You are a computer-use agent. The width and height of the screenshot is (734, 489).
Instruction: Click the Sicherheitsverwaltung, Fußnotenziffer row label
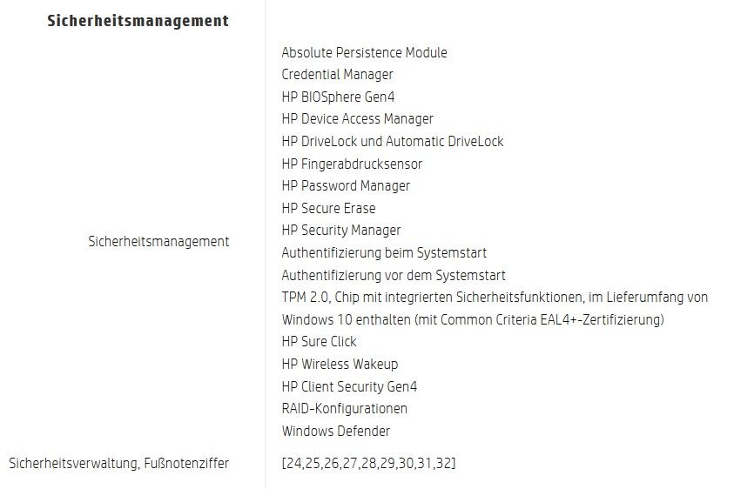click(x=118, y=463)
